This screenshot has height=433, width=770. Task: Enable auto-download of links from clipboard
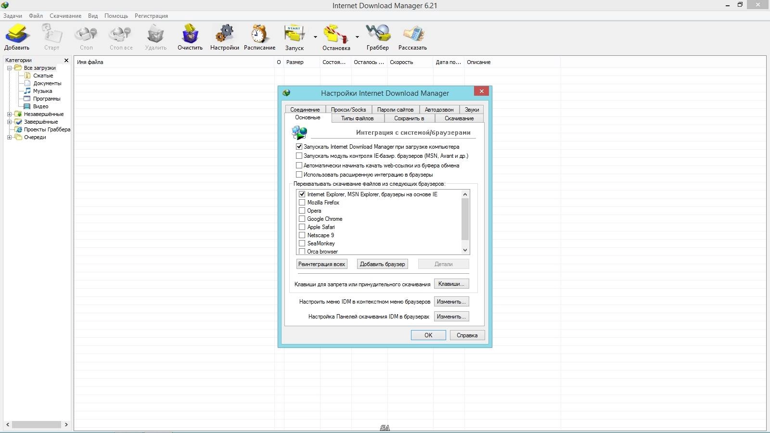click(x=299, y=166)
